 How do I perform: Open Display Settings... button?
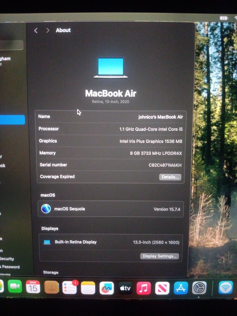160,256
